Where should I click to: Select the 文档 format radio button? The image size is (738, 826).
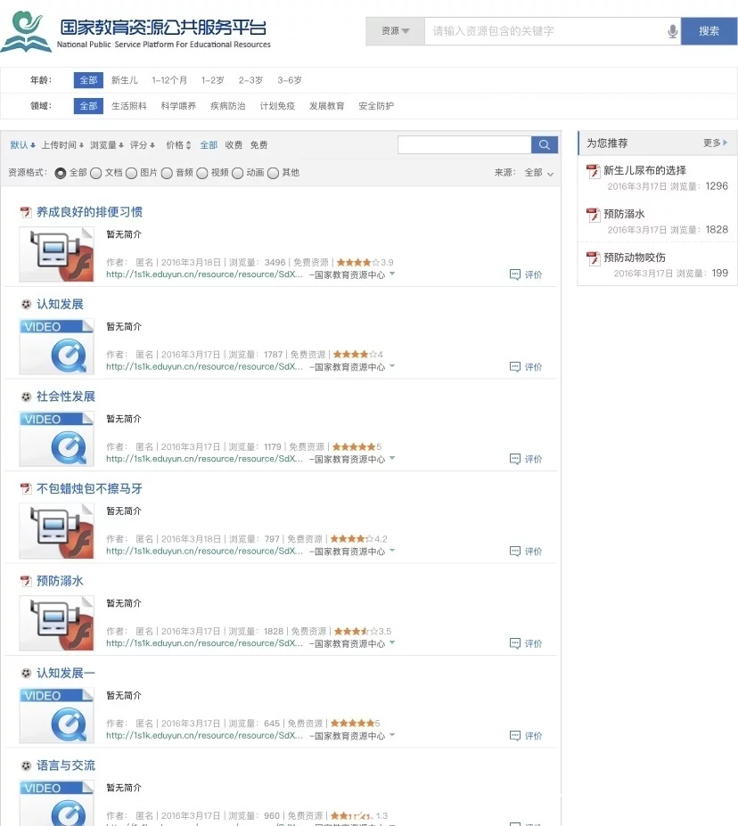coord(96,173)
